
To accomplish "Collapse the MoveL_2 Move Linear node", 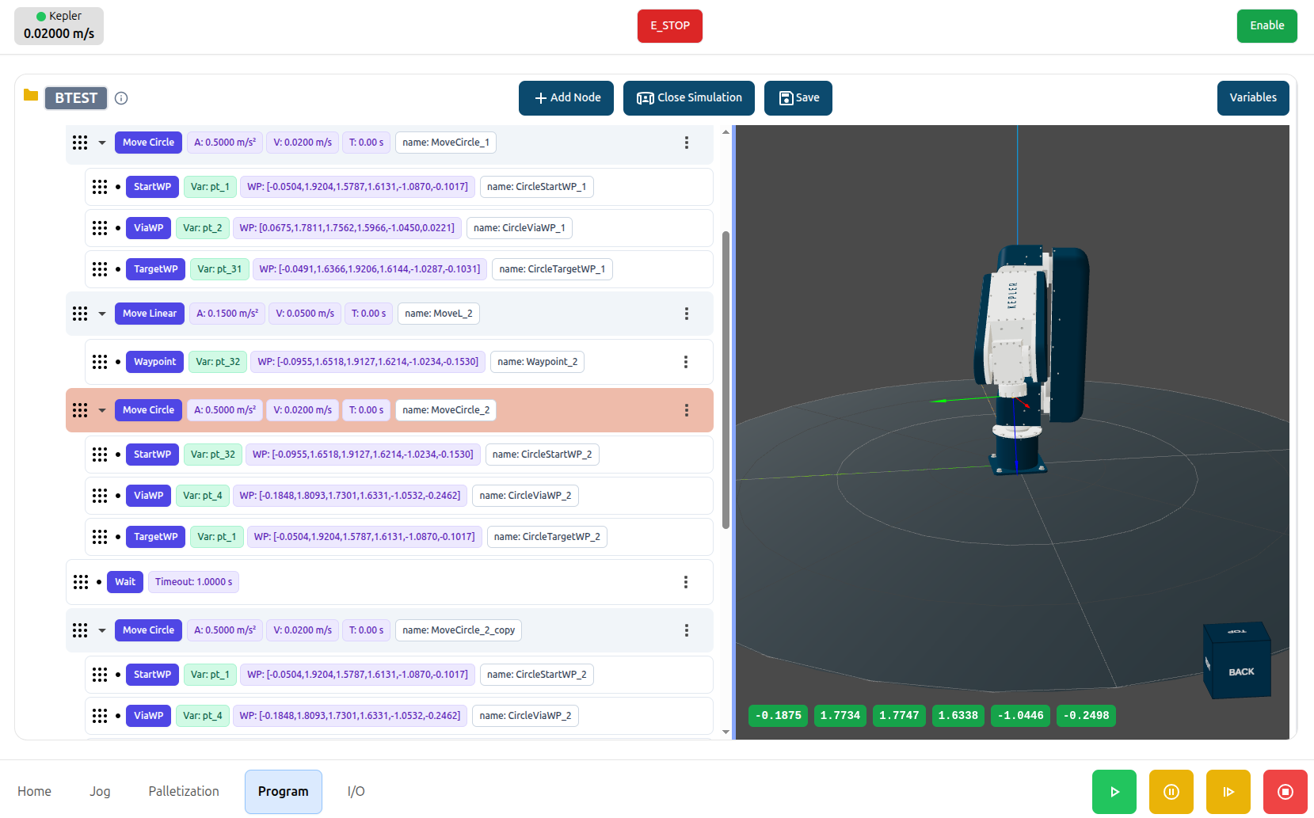I will [102, 314].
